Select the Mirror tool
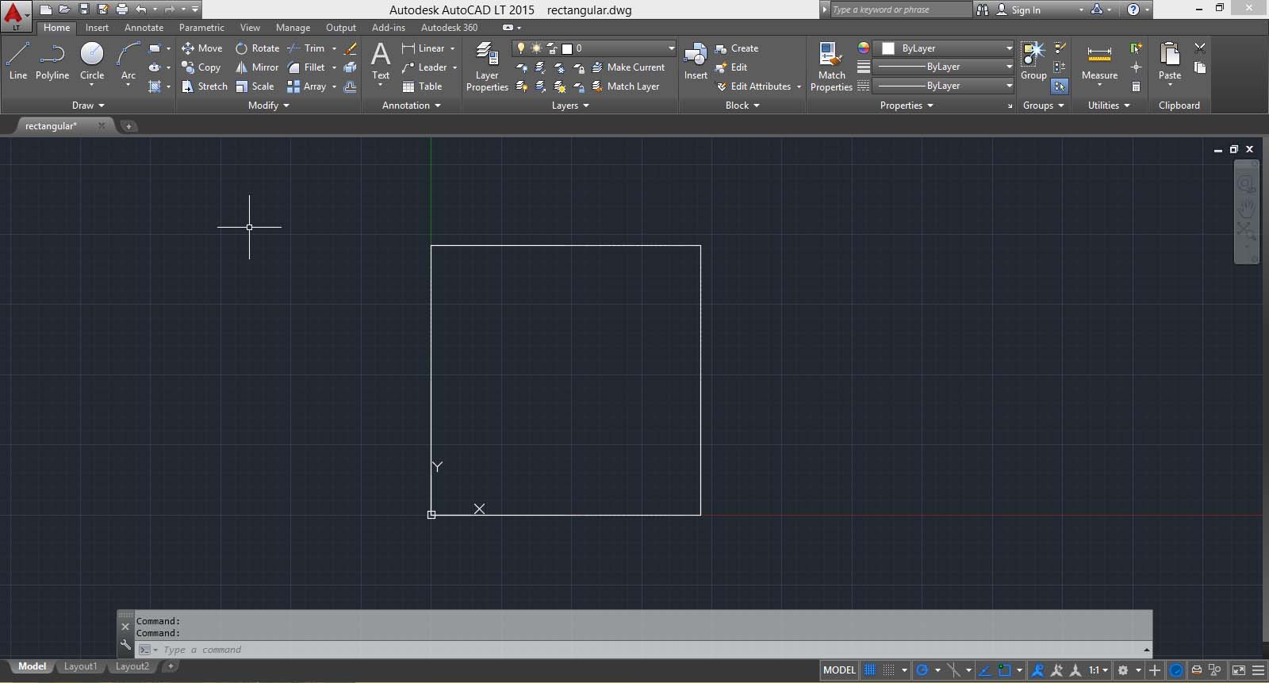The height and width of the screenshot is (683, 1269). click(257, 67)
